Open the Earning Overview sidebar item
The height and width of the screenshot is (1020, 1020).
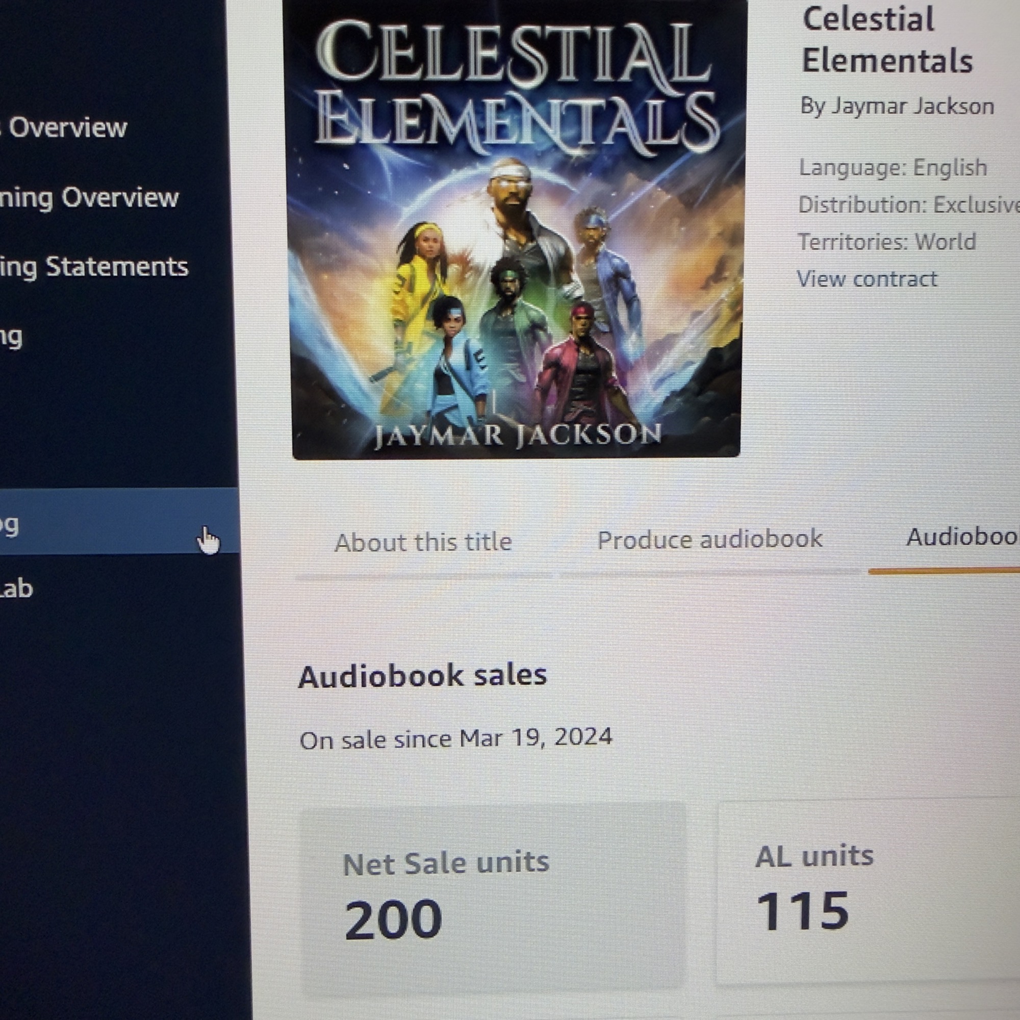[x=90, y=198]
